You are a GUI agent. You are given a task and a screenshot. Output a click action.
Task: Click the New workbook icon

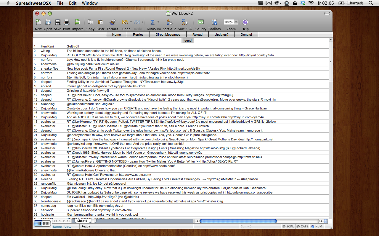(x=38, y=22)
